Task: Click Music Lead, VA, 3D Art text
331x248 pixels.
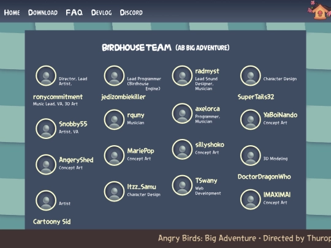Action: [x=55, y=103]
